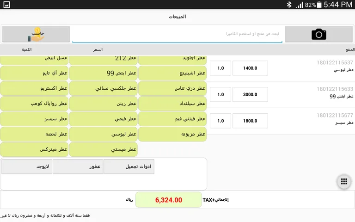Tap the battery indicator icon
The image size is (355, 222).
click(x=319, y=5)
